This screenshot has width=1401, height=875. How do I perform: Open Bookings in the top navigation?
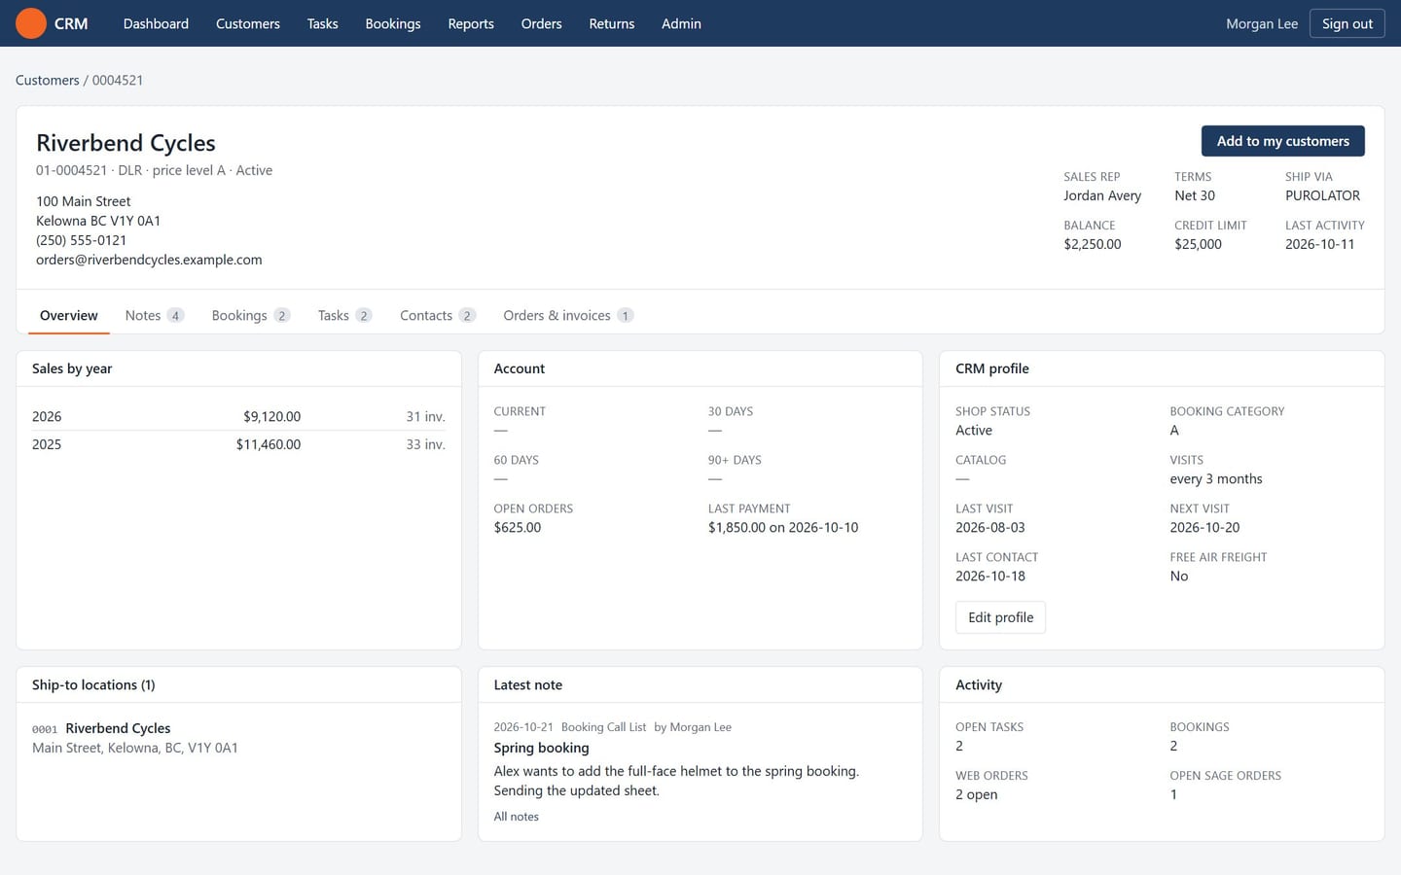(393, 23)
